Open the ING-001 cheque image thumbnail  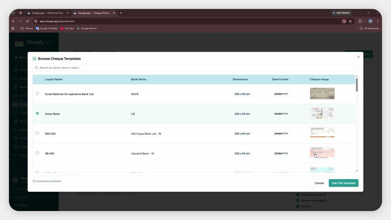(322, 133)
